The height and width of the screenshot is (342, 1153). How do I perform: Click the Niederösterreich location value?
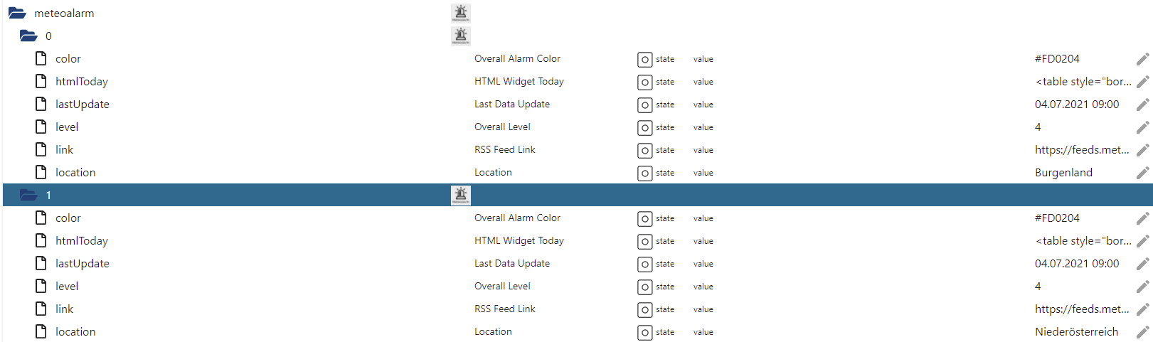1076,332
